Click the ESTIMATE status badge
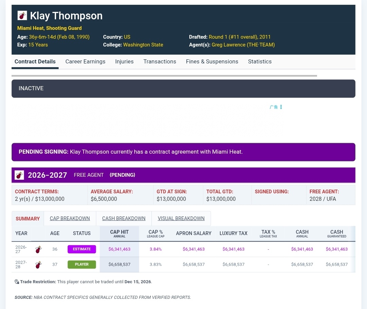This screenshot has height=309, width=367. (x=82, y=249)
